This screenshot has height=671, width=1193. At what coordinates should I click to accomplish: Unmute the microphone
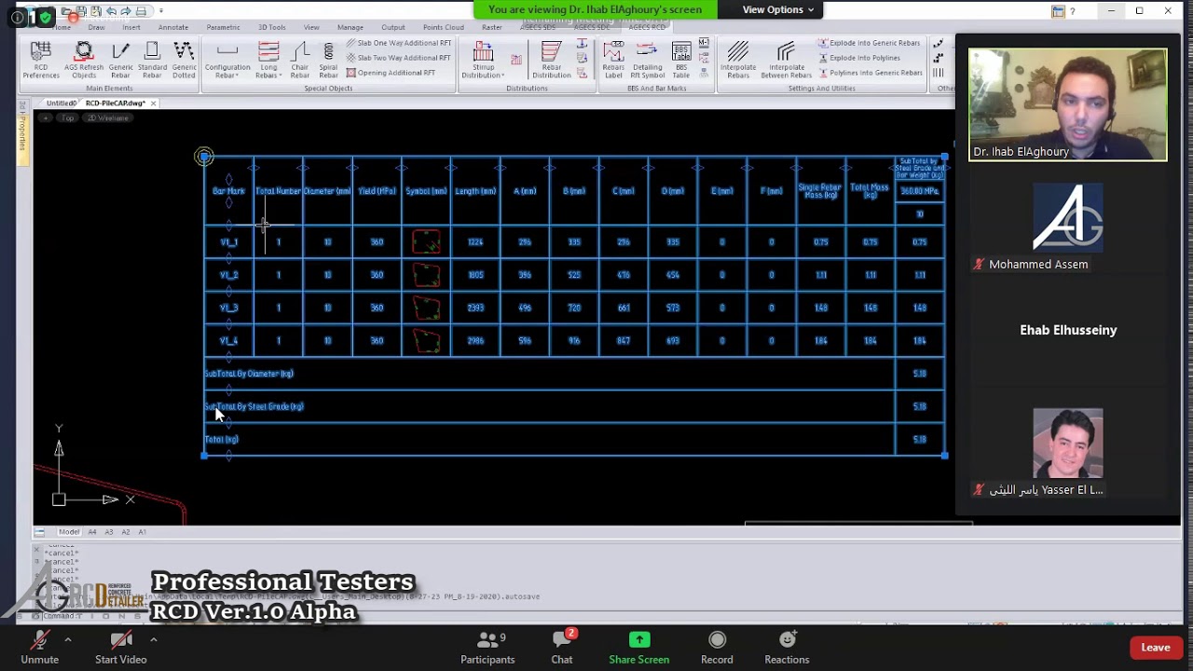pyautogui.click(x=39, y=648)
